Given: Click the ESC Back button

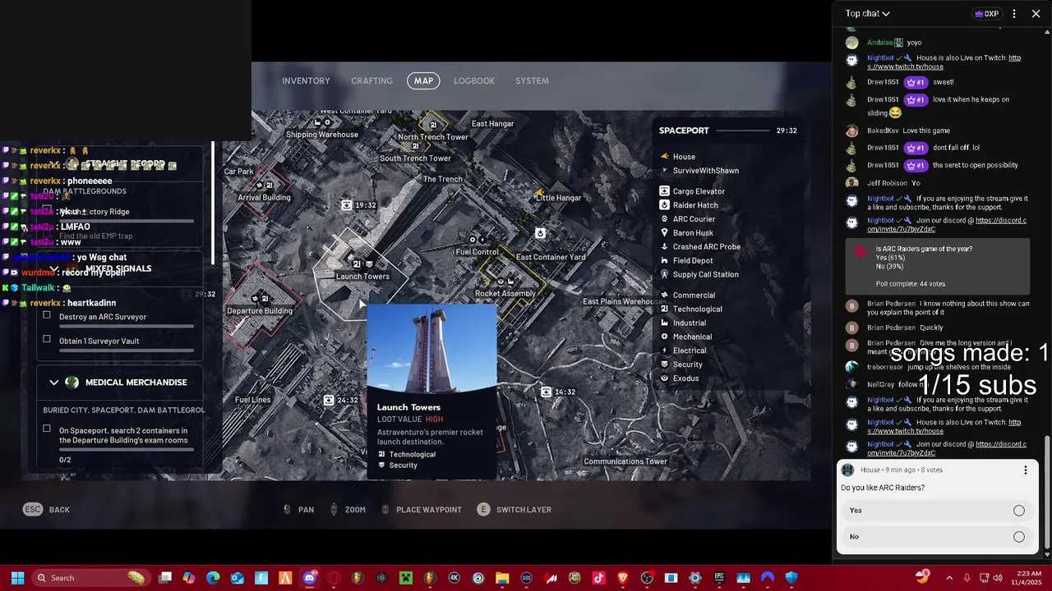Looking at the screenshot, I should point(46,510).
